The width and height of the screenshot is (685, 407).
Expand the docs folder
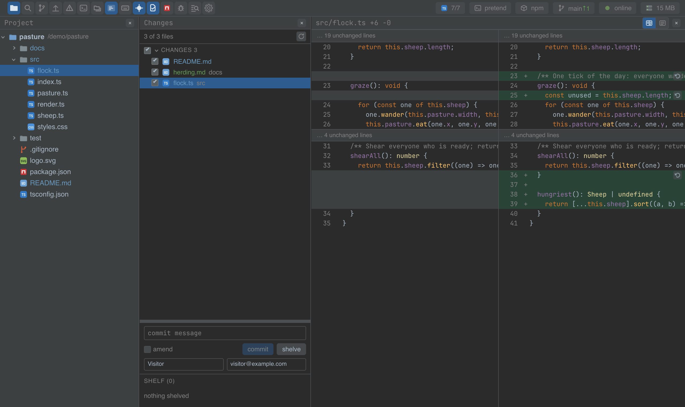[x=14, y=48]
